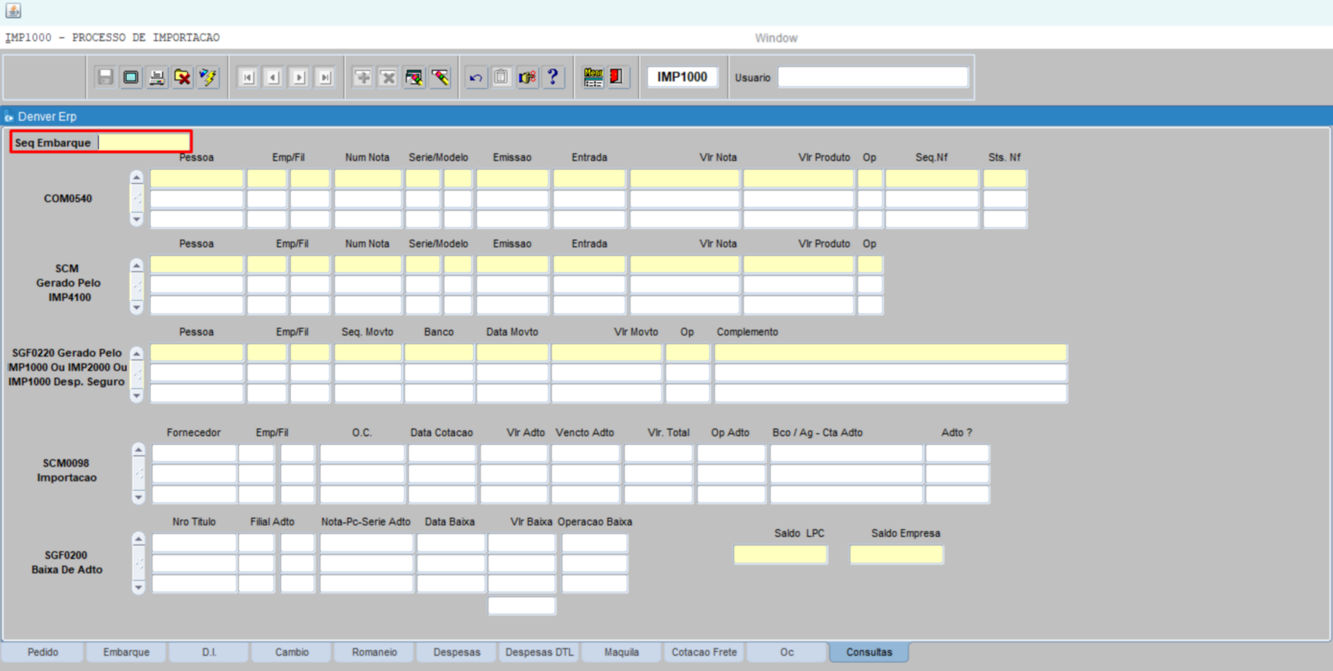Go to the last record

[x=325, y=77]
